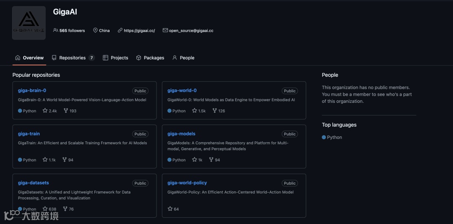Viewport: 453px width, 224px height.
Task: Click the Public badge on giga-train
Action: tap(141, 134)
